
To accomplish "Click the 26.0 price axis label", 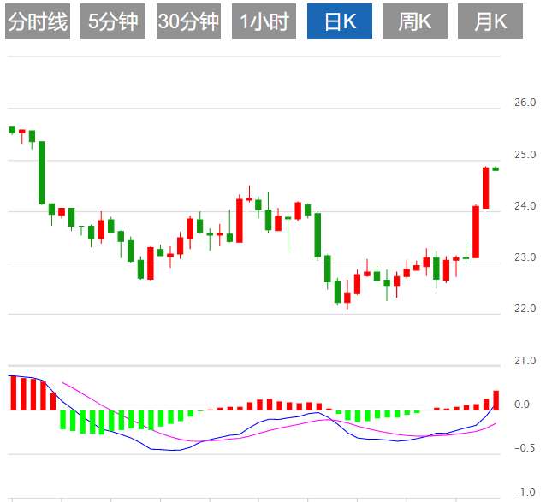I will pyautogui.click(x=525, y=103).
